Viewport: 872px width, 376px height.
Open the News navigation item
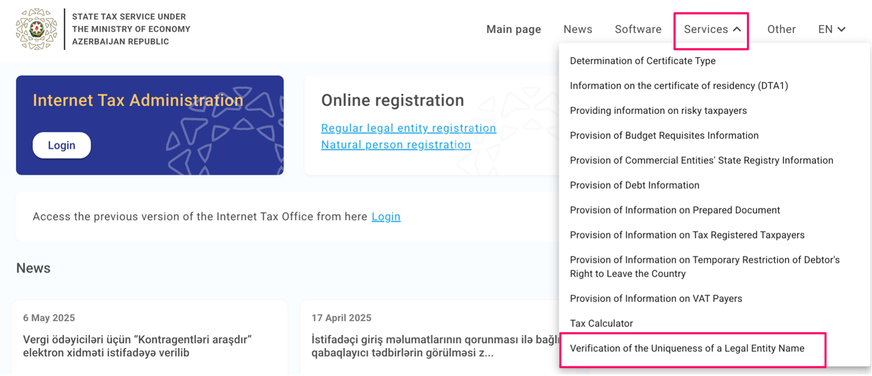[x=577, y=29]
